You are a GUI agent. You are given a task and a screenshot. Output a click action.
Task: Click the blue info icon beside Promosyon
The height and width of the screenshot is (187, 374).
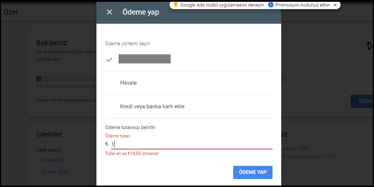tap(270, 5)
